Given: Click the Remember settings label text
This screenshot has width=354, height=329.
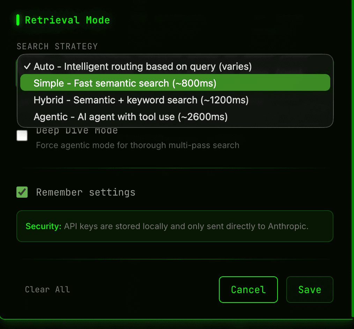Looking at the screenshot, I should tap(85, 192).
